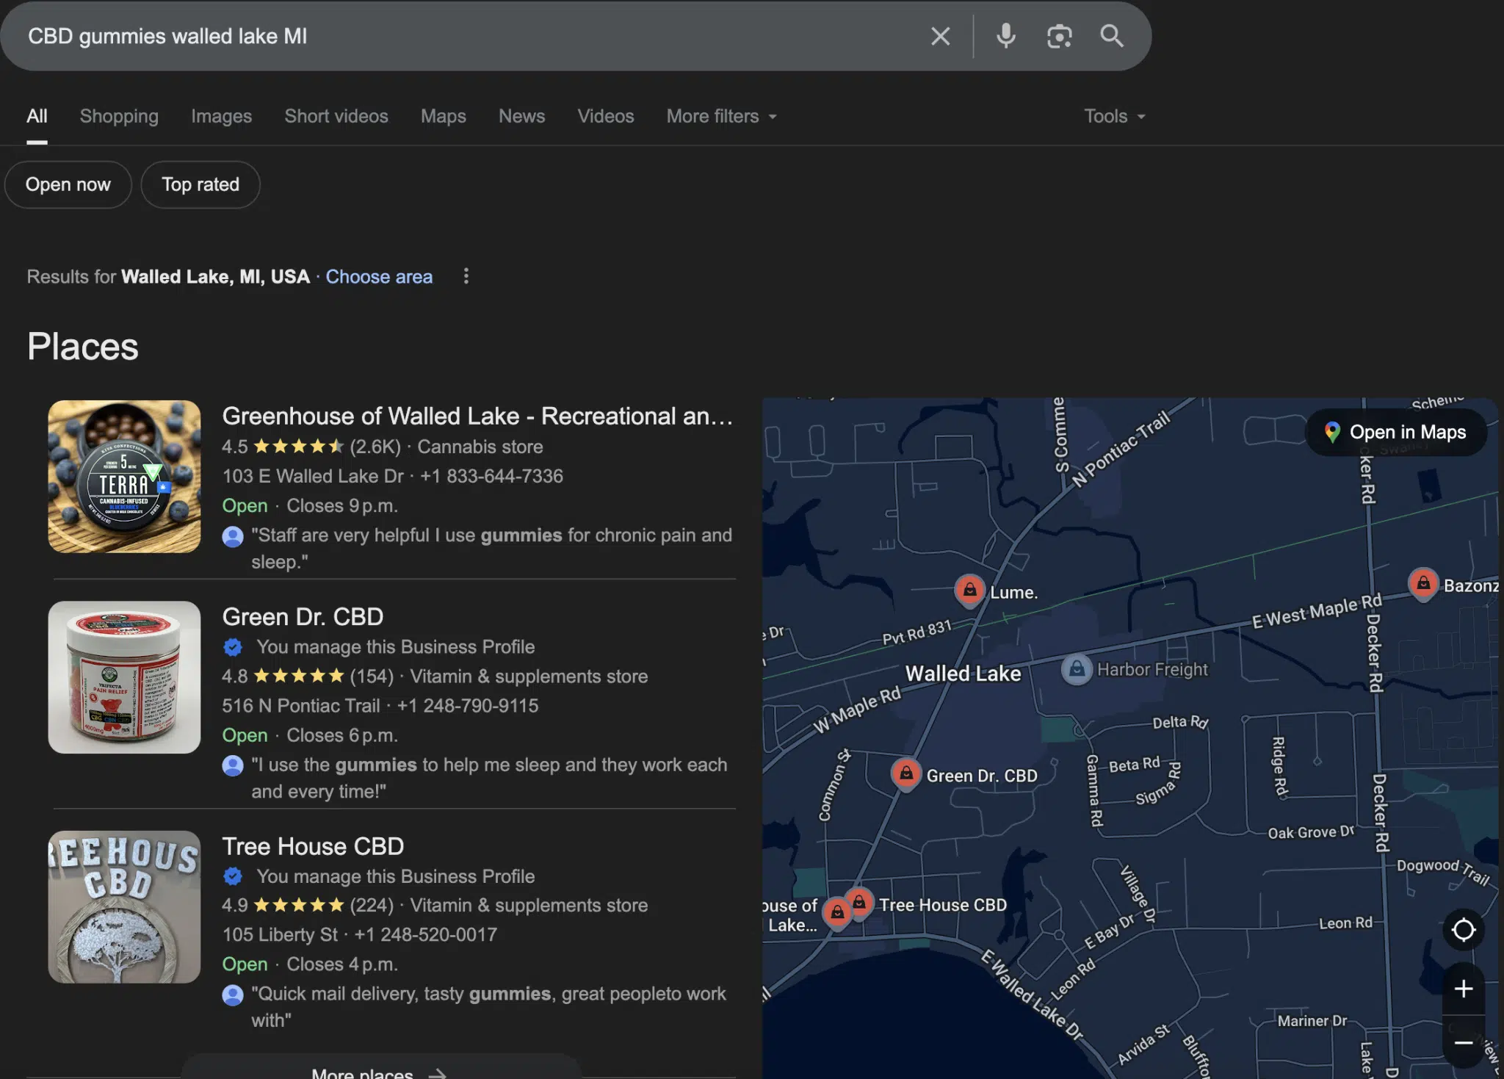Screen dimensions: 1504x1079
Task: Clear the search box with the X icon
Action: (x=940, y=36)
